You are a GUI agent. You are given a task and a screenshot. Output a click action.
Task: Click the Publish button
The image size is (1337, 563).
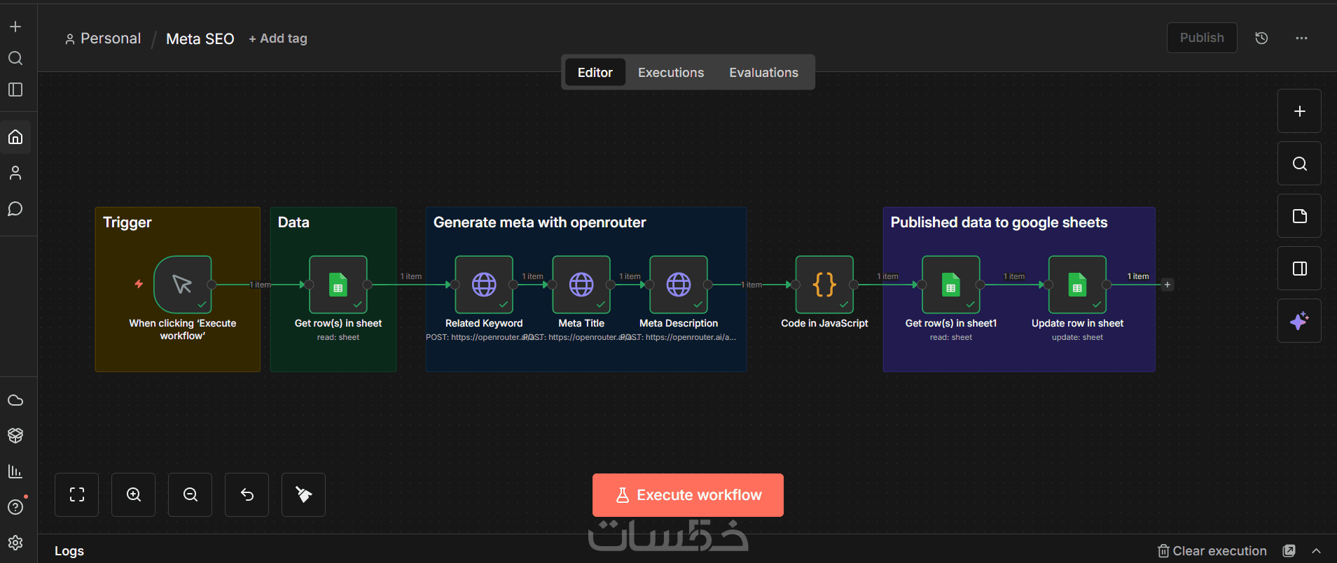point(1202,38)
